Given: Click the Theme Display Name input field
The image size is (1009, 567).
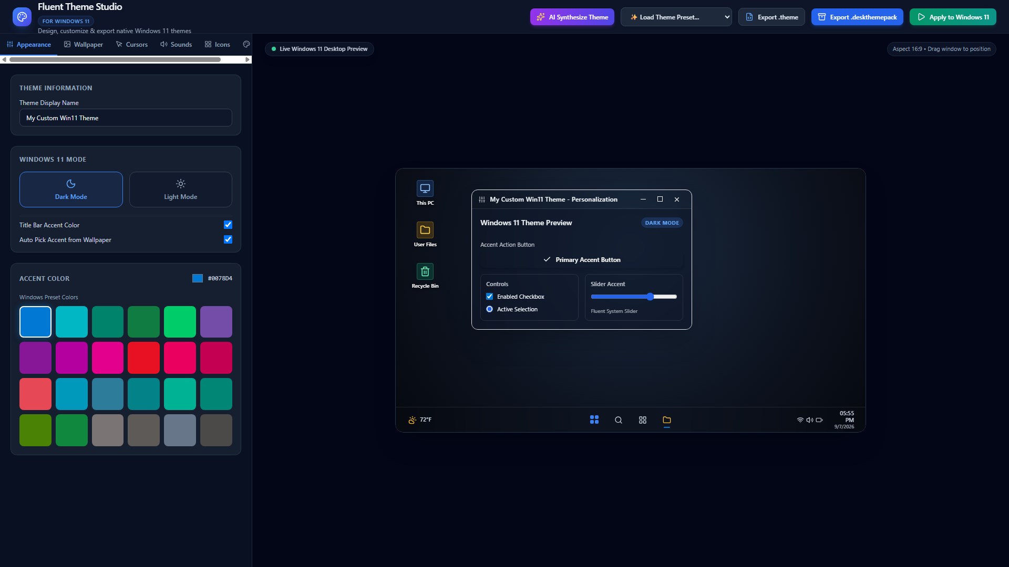Looking at the screenshot, I should click(126, 118).
